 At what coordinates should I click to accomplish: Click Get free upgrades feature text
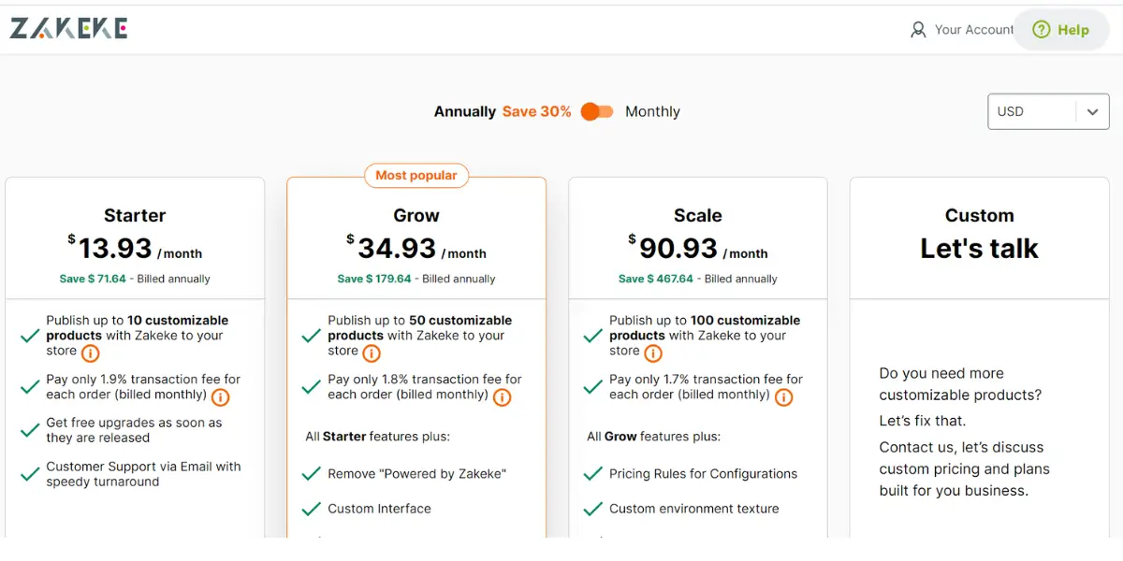click(x=134, y=430)
